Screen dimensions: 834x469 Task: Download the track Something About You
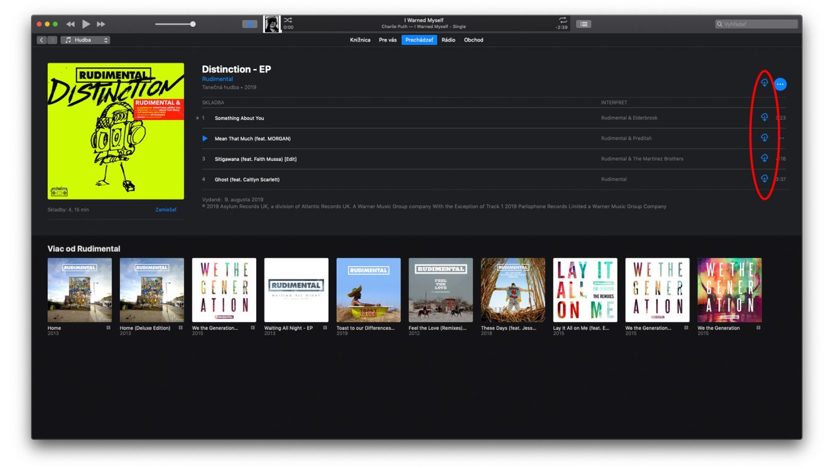tap(764, 117)
